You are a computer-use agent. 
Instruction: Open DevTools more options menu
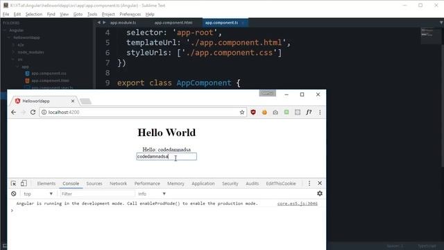tap(309, 183)
